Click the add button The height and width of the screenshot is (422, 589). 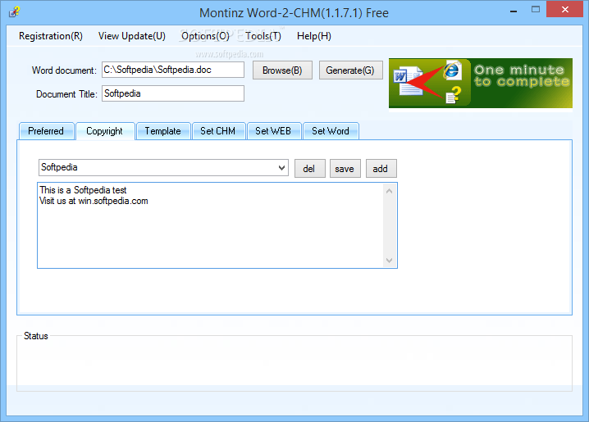click(381, 169)
